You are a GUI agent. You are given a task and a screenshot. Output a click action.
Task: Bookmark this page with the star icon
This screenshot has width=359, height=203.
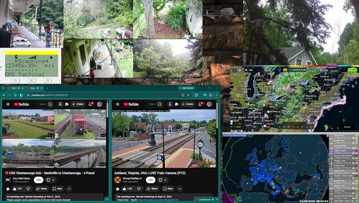point(188,95)
